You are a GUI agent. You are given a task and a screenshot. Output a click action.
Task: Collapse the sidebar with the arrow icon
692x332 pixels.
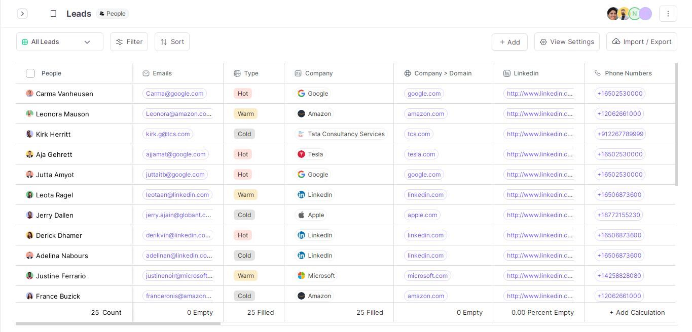22,14
